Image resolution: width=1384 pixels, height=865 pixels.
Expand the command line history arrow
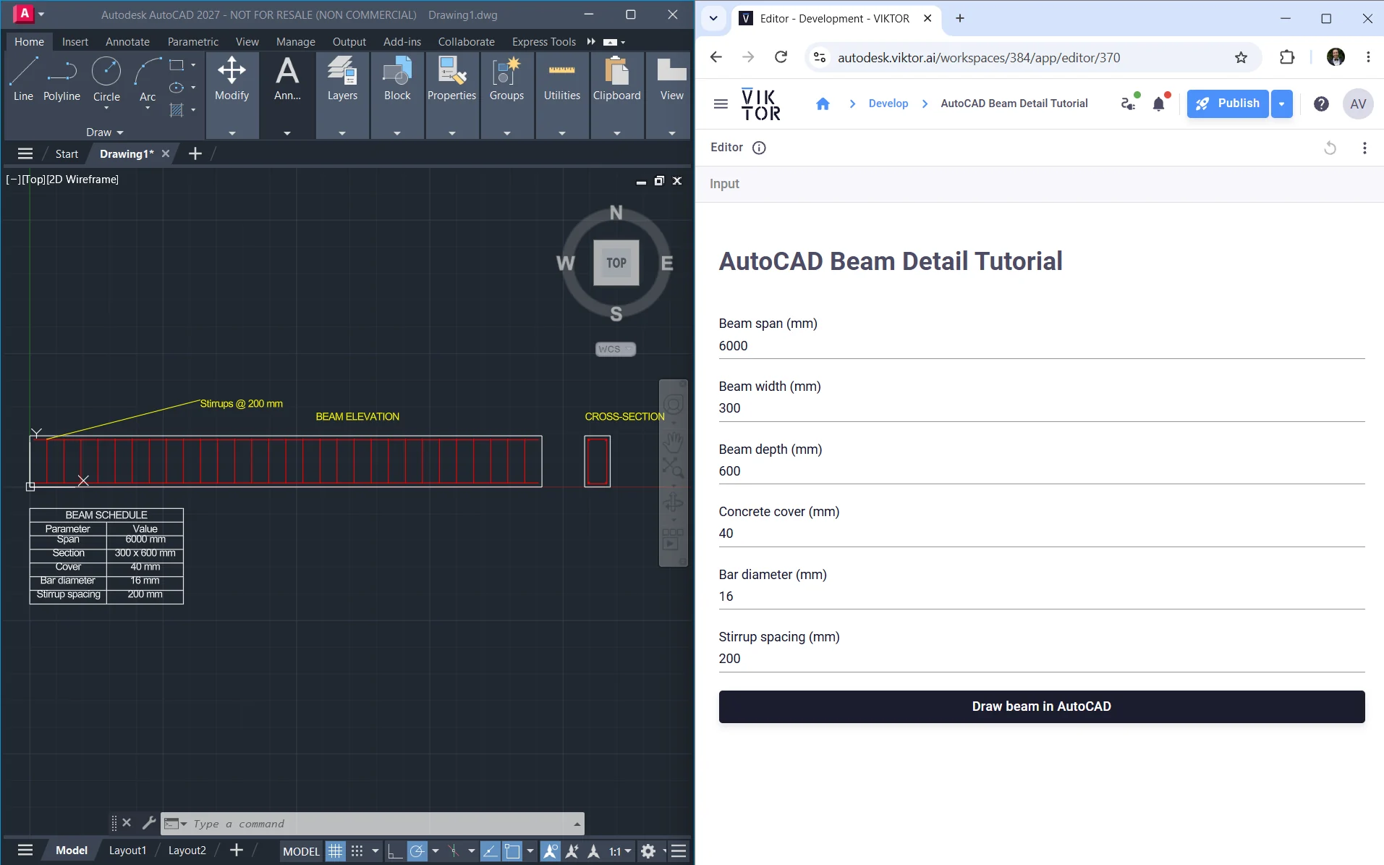coord(577,824)
